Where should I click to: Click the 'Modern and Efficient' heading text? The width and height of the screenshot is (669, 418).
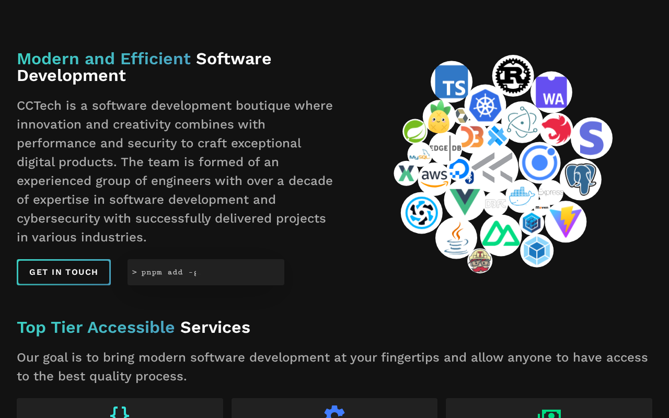tap(103, 59)
